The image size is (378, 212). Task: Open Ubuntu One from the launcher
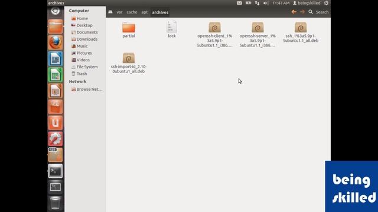coord(55,123)
